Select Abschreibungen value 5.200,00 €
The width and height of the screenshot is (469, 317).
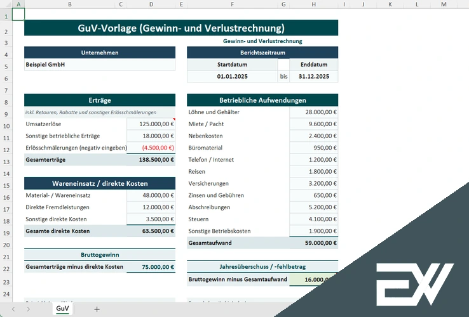point(314,207)
